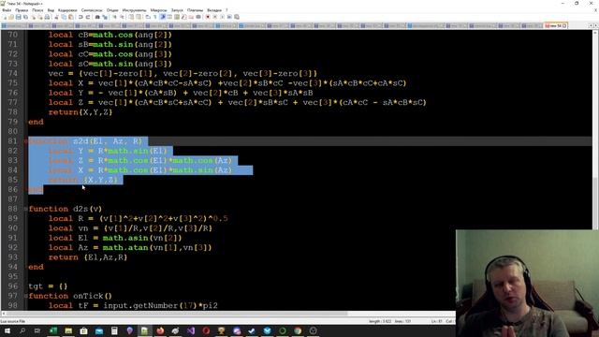Close the new 54 tab
Viewport: 599px width, 337px height.
[x=564, y=25]
